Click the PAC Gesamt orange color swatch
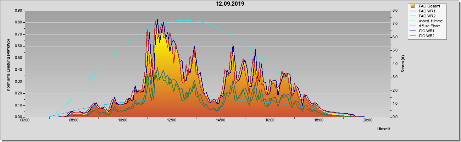461x142 pixels. [413, 6]
